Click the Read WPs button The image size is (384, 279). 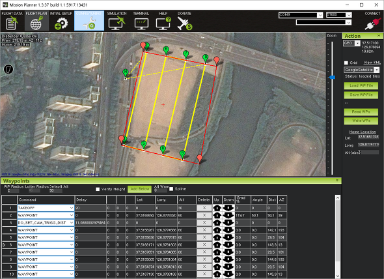(x=361, y=112)
